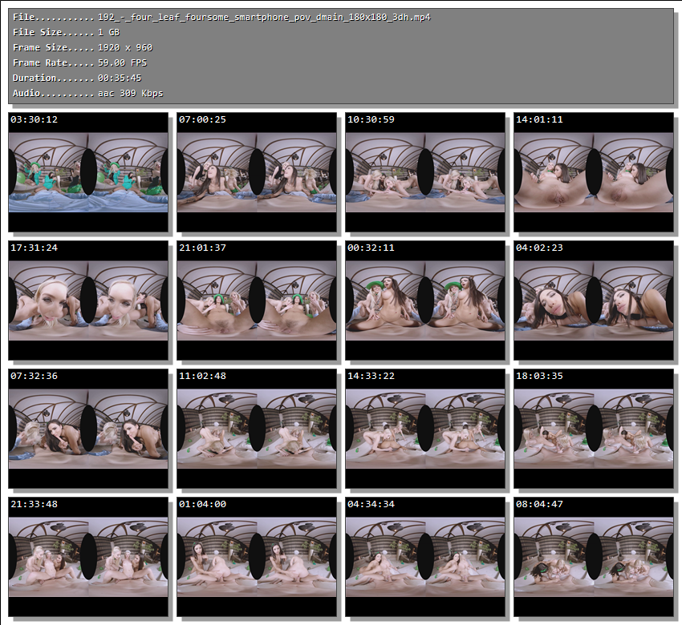Select the frame thumbnail stamped 17:31:24
The width and height of the screenshot is (682, 625).
pyautogui.click(x=88, y=300)
